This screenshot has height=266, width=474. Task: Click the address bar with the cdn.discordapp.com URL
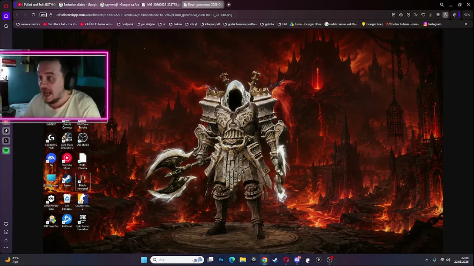click(x=144, y=15)
